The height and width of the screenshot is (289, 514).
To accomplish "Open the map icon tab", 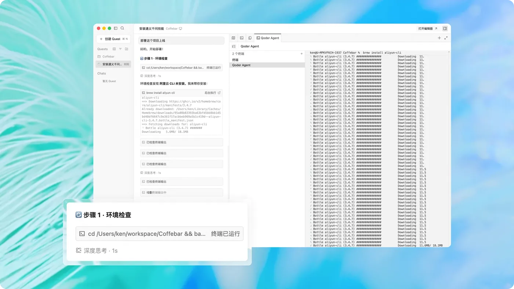I will [x=234, y=38].
